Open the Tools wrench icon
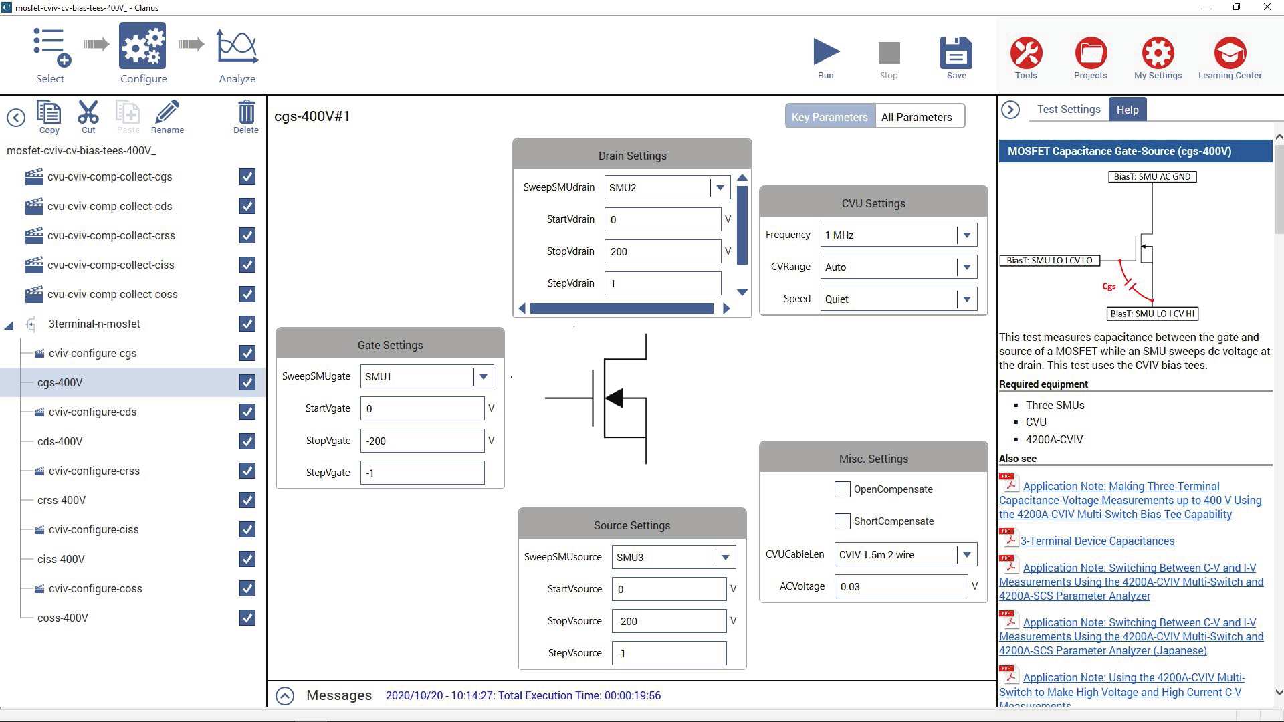 click(1026, 53)
